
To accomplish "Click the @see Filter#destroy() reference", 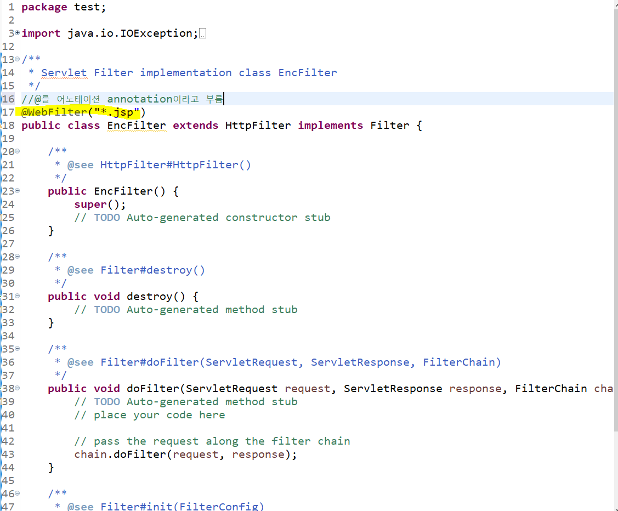I will tap(136, 270).
